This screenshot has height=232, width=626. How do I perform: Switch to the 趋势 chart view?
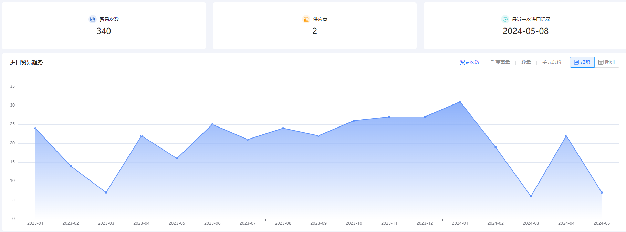coord(582,62)
